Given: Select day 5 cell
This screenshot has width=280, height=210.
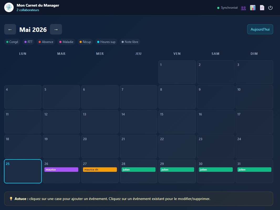Looking at the screenshot, I should click(61, 97).
